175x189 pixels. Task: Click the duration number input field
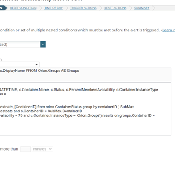(25, 149)
